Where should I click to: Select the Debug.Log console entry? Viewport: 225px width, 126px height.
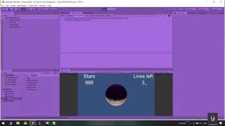116,19
